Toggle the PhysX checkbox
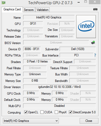Screen dimensions: 101x126 click(x=56, y=112)
